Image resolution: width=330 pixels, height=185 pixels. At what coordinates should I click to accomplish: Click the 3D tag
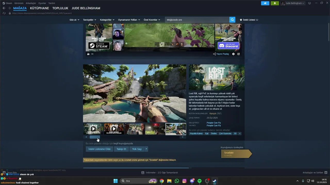pos(235,134)
